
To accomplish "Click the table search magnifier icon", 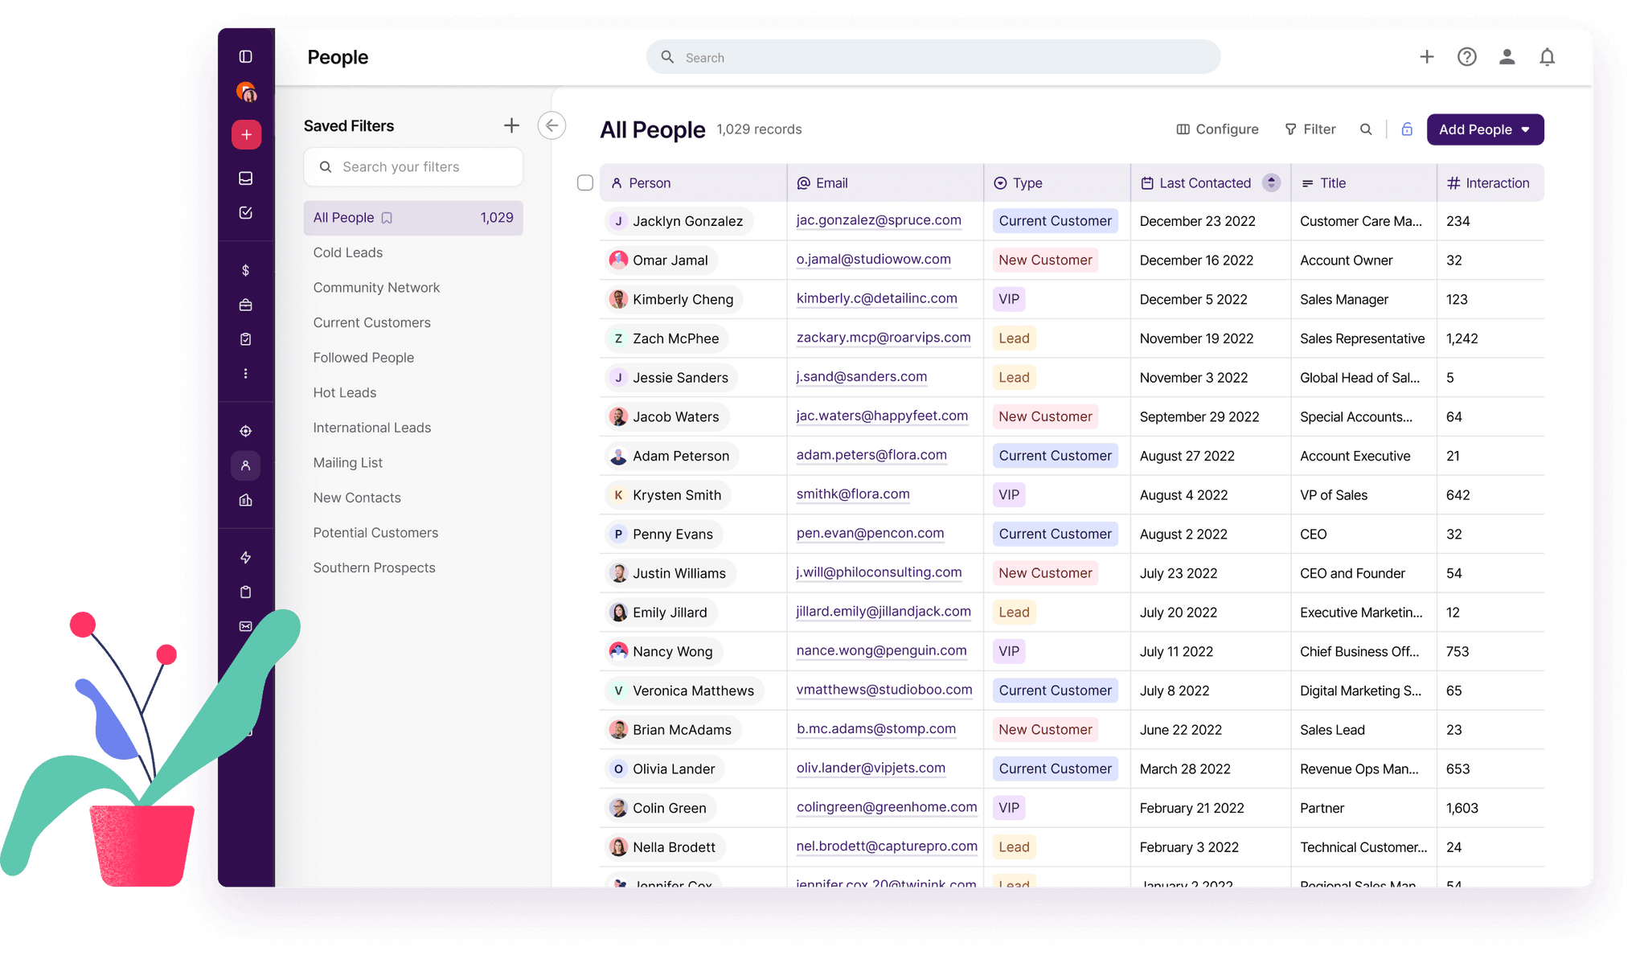I will click(1366, 129).
